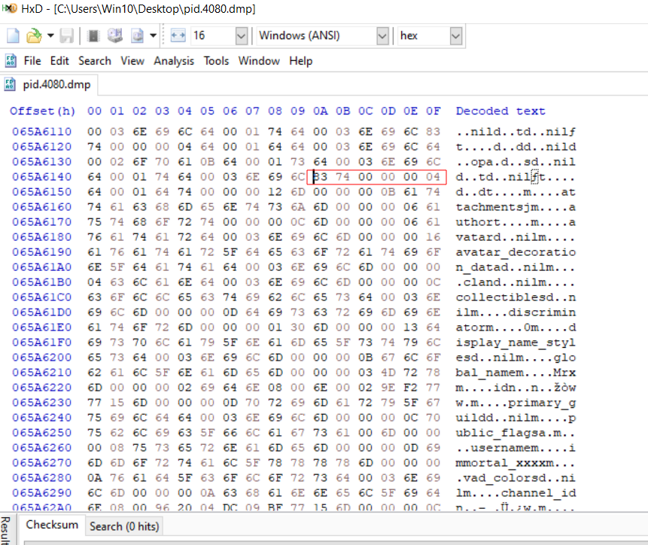Click byte 83 at the cursor in row 065A6140
This screenshot has height=545, width=648.
coord(321,177)
